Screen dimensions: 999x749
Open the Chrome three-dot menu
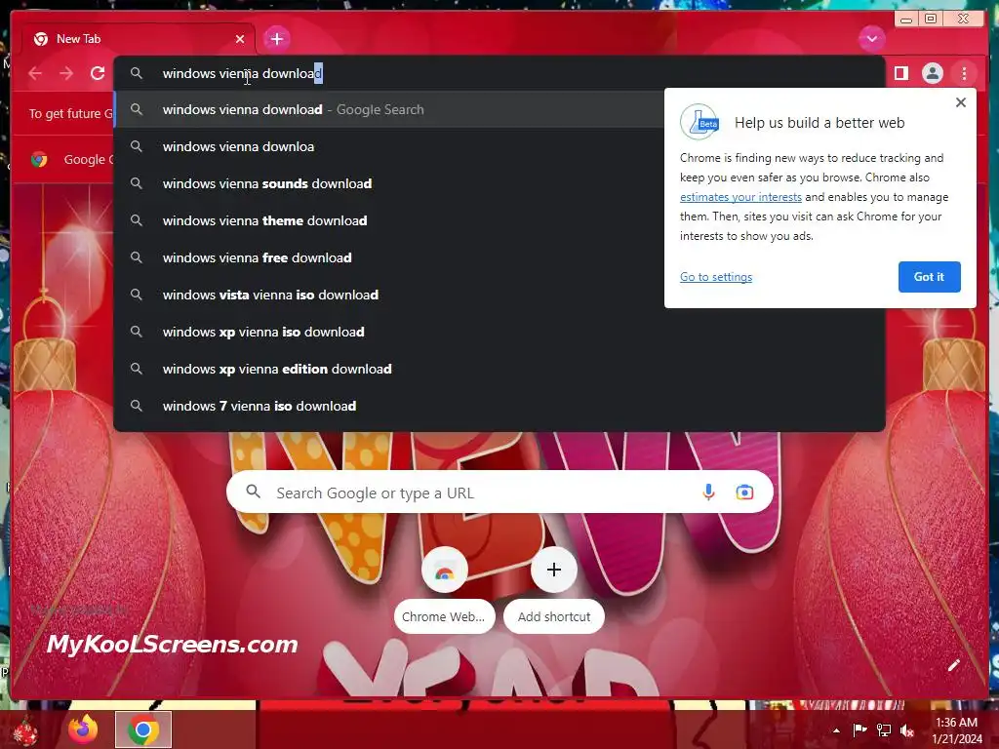pyautogui.click(x=964, y=74)
